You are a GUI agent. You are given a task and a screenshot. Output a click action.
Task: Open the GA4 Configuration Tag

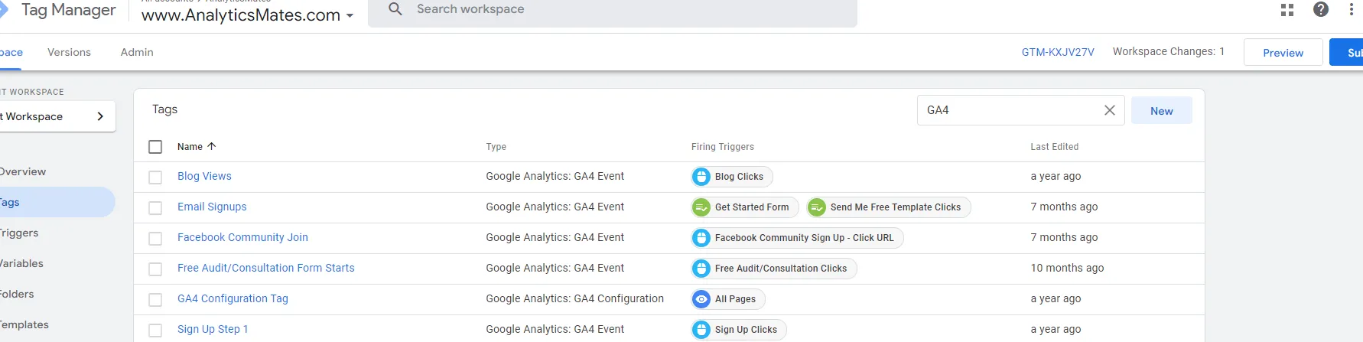(233, 298)
